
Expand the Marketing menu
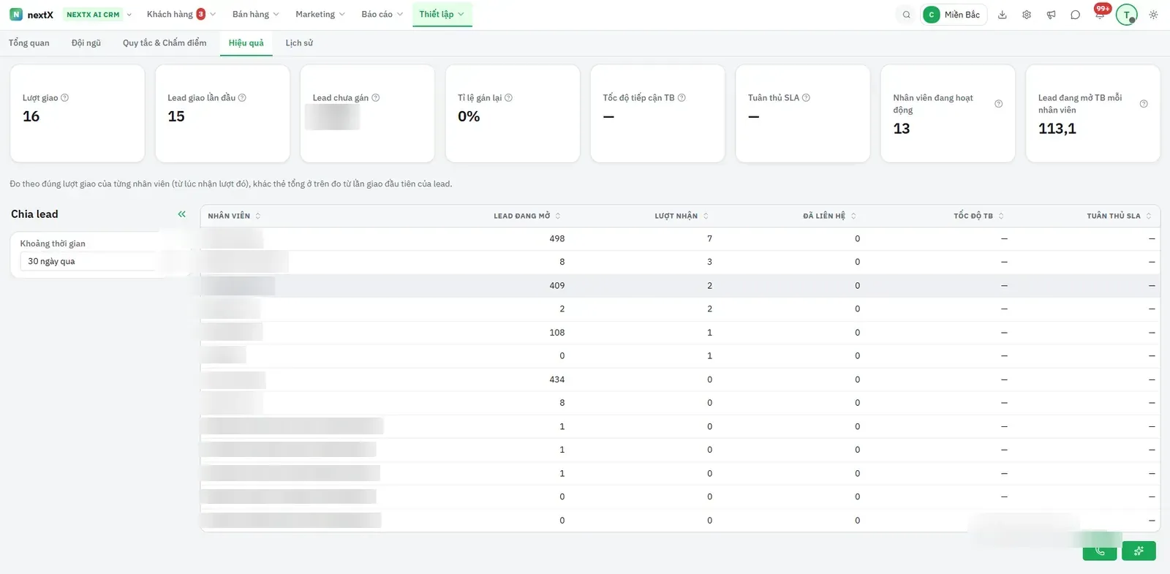[x=320, y=15]
